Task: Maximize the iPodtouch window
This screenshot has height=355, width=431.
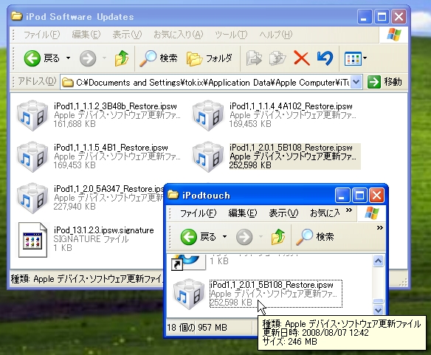Action: click(x=359, y=196)
